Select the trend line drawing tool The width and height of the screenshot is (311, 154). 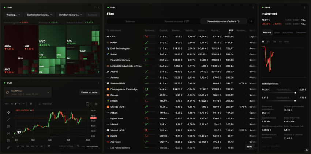[x=8, y=119]
